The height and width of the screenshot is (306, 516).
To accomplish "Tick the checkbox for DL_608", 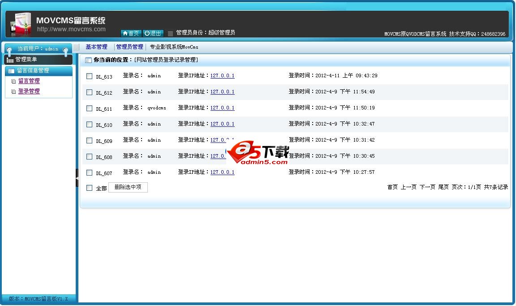I will coord(89,157).
